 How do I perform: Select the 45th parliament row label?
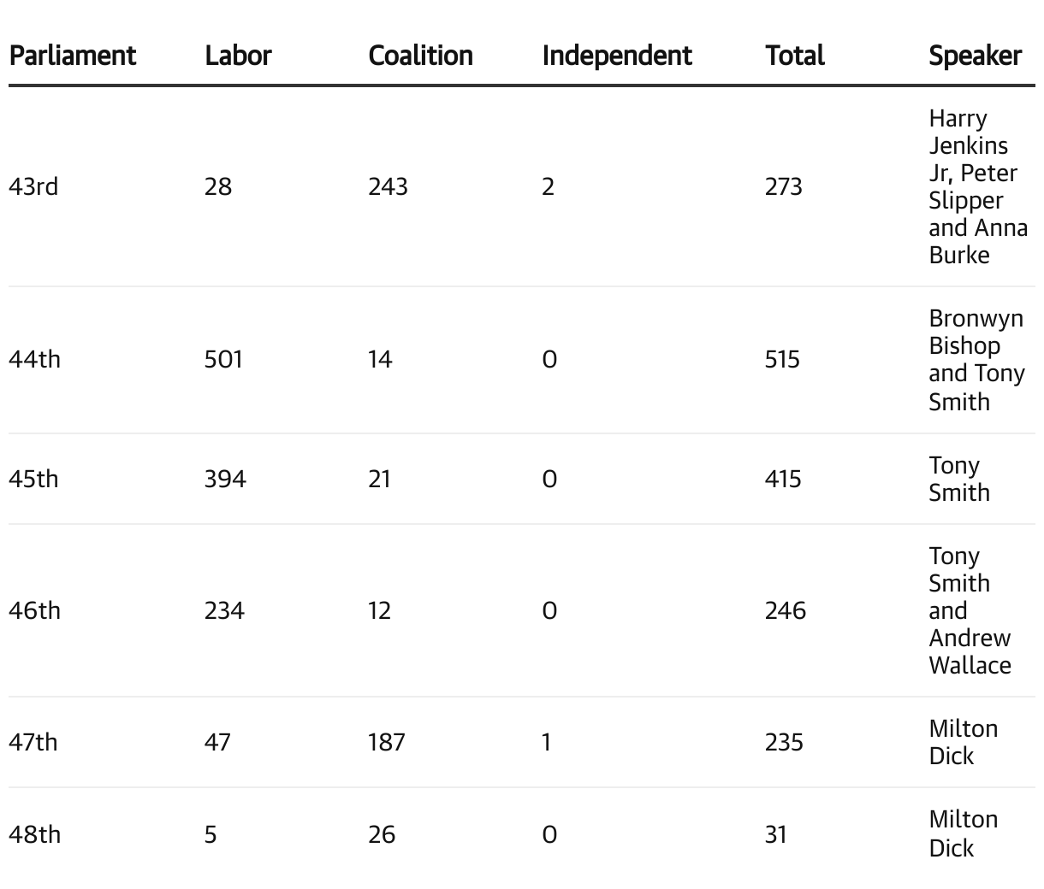33,479
